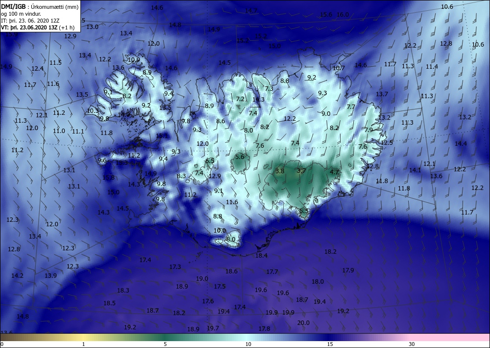The image size is (490, 348).
Task: Click the map value '11.0'
Action: [59, 131]
